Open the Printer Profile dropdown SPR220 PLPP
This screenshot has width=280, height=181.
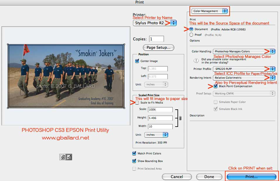244,69
